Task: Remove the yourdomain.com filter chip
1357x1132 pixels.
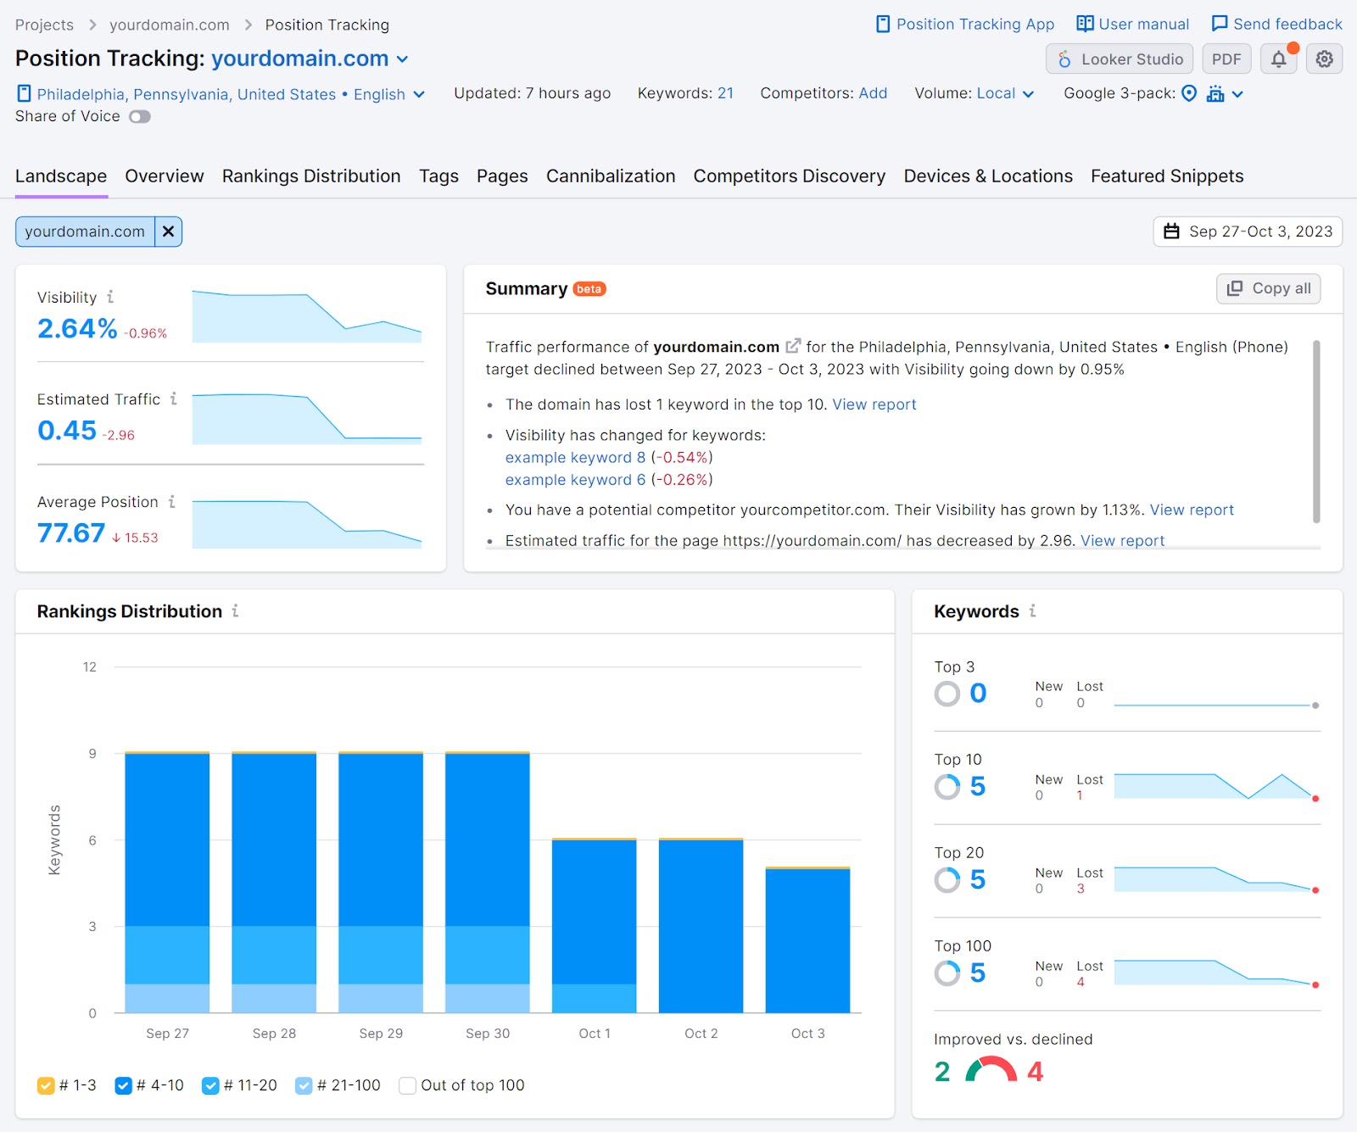Action: pyautogui.click(x=169, y=231)
